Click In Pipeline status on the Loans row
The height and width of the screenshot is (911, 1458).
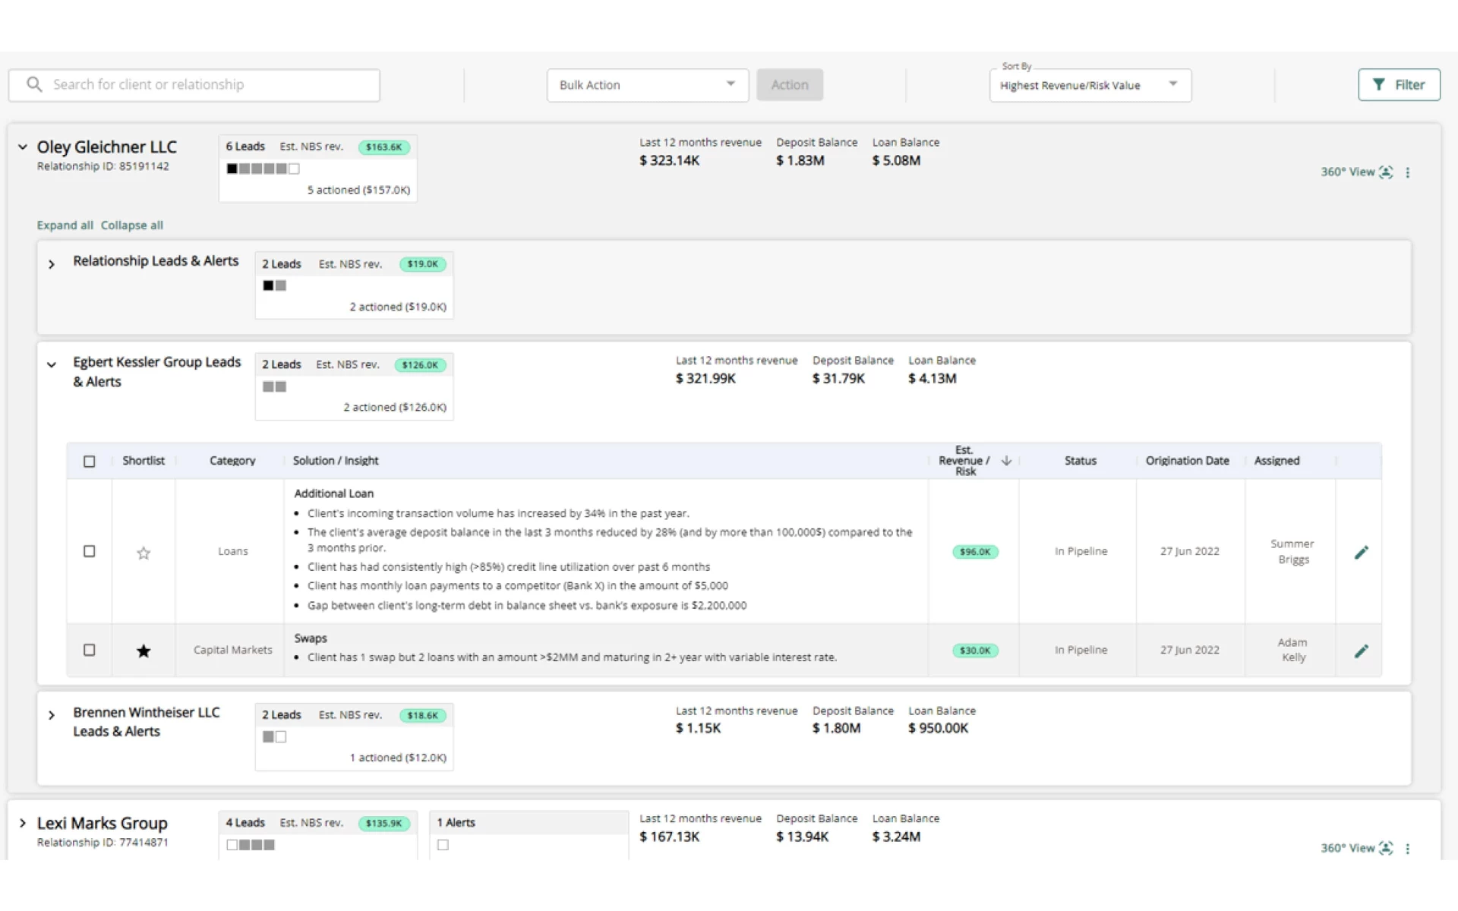(x=1081, y=551)
